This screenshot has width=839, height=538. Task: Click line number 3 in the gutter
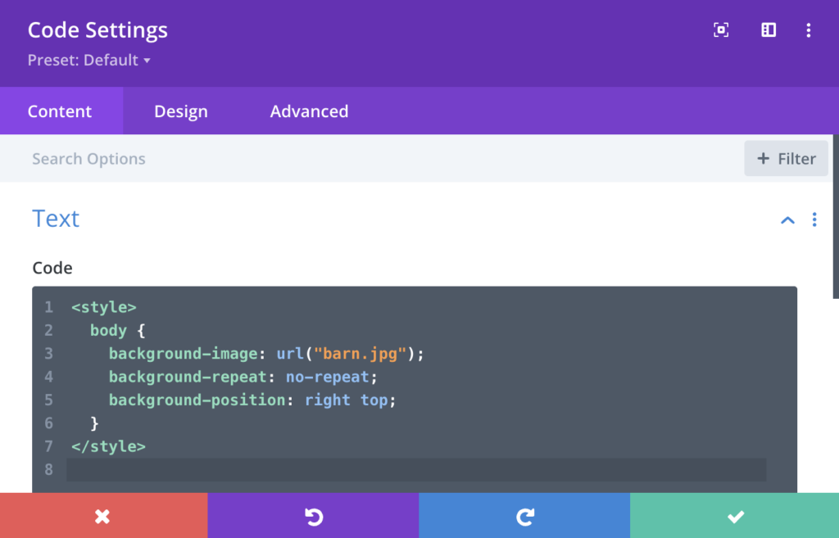(48, 354)
